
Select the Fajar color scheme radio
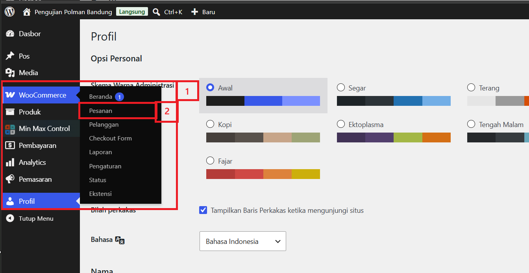tap(210, 161)
